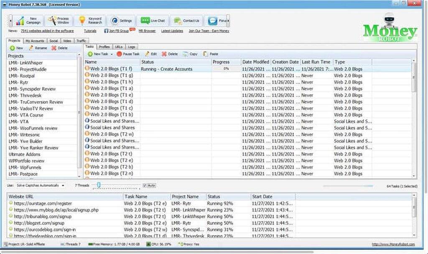Click the progress bar beside '64 Tasks (1 Selected)'
The width and height of the screenshot is (428, 254).
348,186
